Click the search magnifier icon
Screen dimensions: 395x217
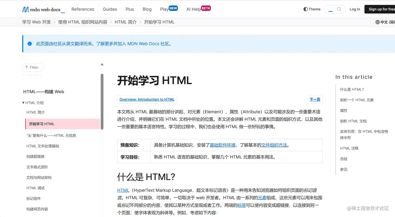coord(339,9)
